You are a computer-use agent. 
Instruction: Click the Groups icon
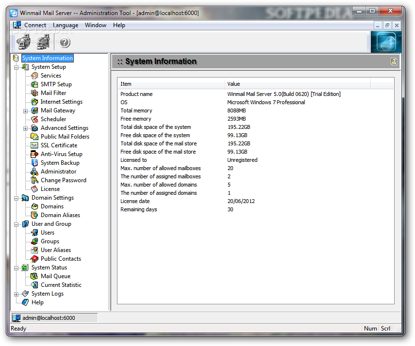34,241
